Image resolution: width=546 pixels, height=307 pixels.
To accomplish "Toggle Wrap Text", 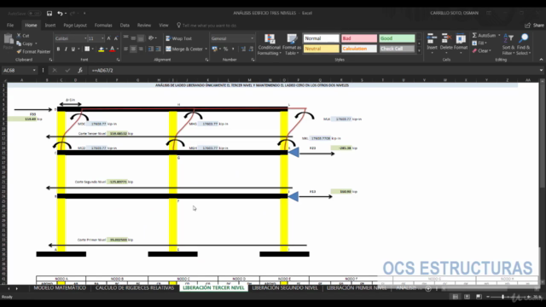I will click(x=178, y=38).
